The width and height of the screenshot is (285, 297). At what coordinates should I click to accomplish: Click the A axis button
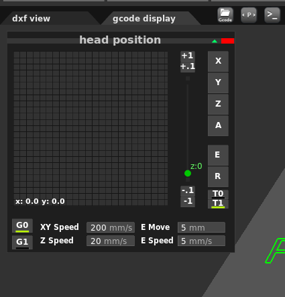tap(218, 125)
